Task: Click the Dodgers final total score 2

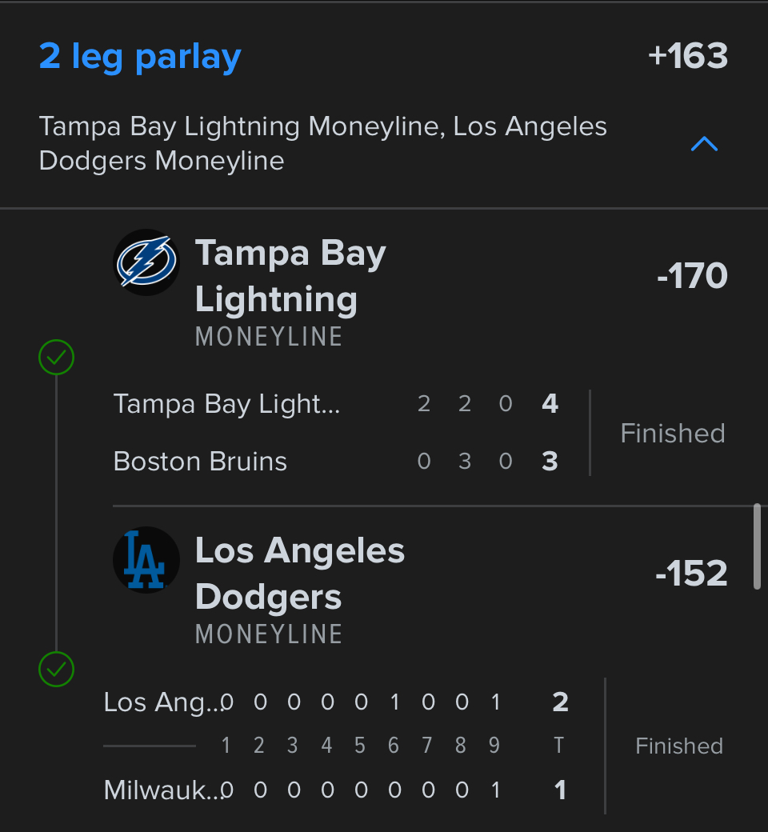Action: (x=560, y=702)
